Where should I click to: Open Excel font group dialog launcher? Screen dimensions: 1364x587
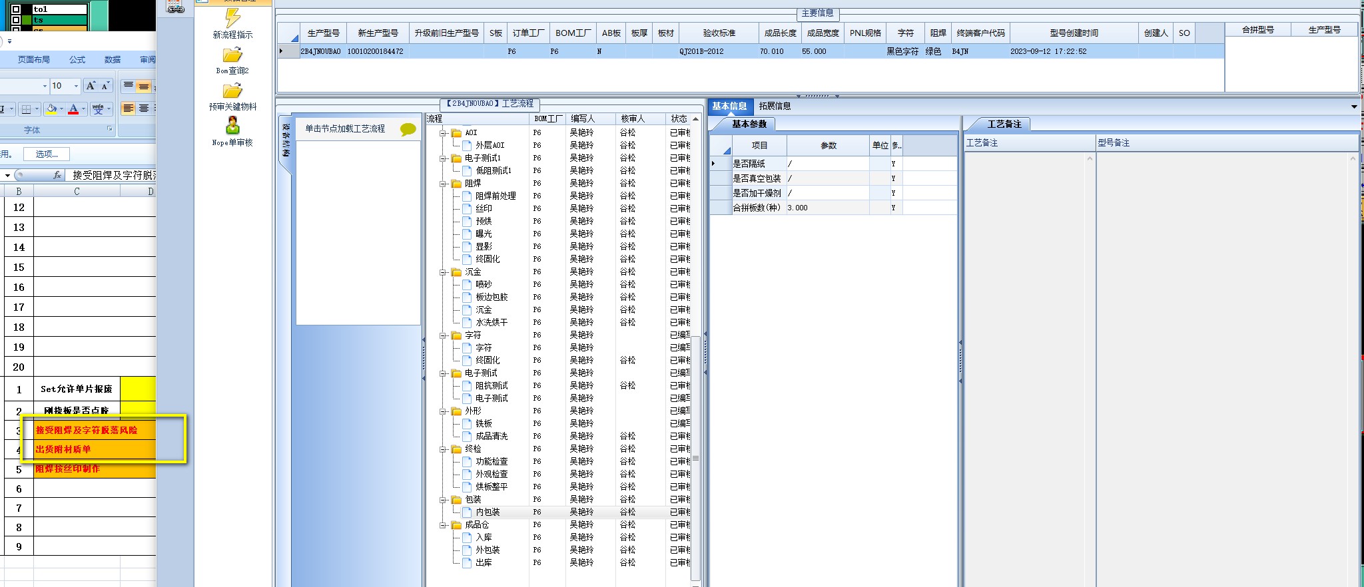[110, 129]
